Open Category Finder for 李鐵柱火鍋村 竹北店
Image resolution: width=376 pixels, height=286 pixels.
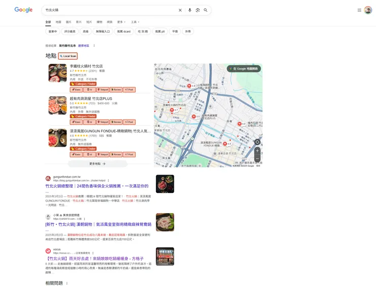coord(83,84)
